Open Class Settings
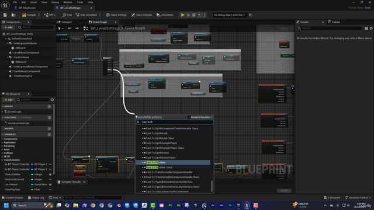 pos(116,15)
